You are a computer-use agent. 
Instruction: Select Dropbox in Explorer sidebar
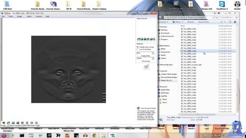[164, 39]
